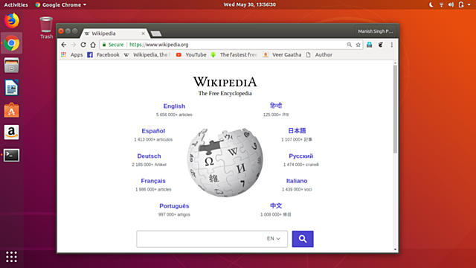Open Firefox from the dock

(x=12, y=21)
